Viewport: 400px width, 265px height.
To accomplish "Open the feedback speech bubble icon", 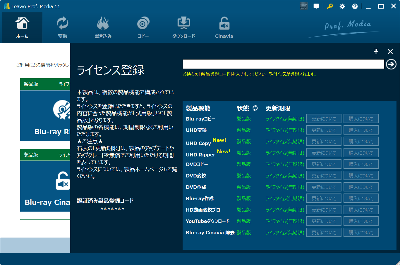I will click(x=316, y=6).
